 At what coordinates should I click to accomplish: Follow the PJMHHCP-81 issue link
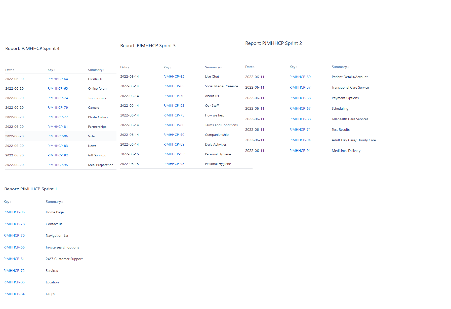[58, 127]
